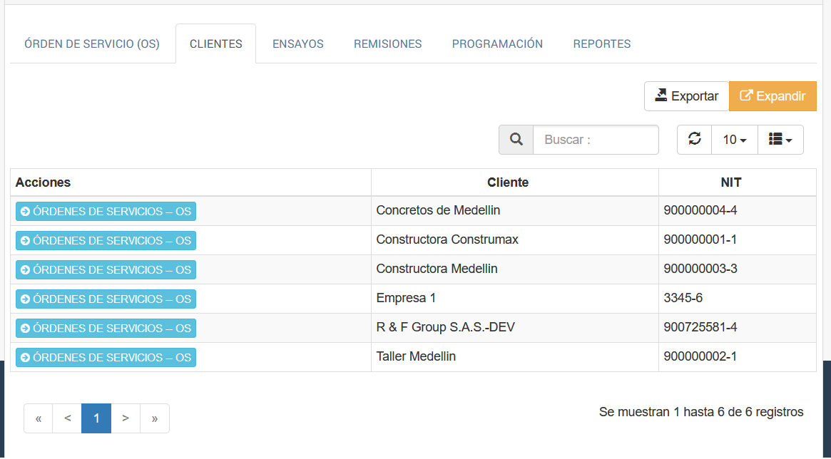Go to the previous page arrow
The image size is (831, 459).
(x=67, y=418)
